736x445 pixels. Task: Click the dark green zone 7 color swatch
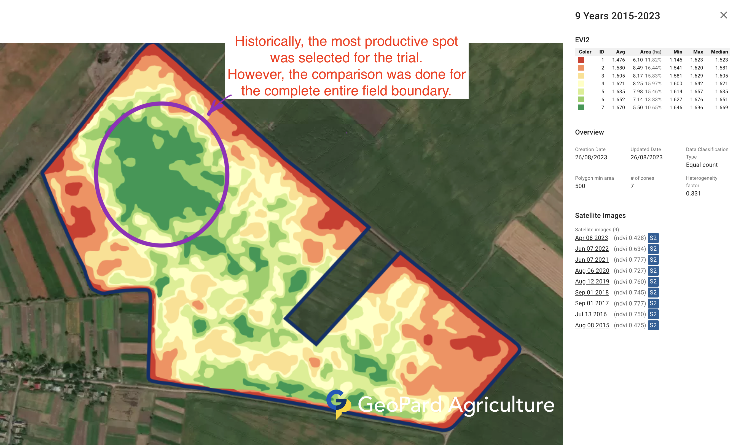[581, 108]
